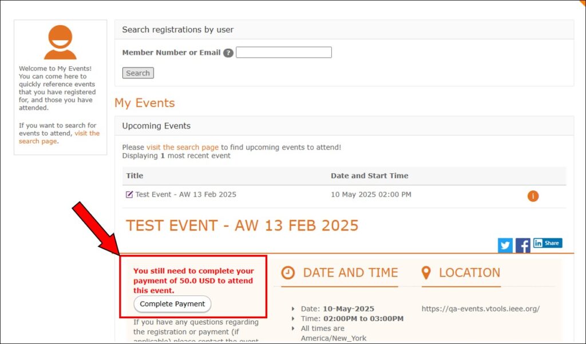Screen dimensions: 586x344
Task: Click the Search button
Action: click(138, 73)
